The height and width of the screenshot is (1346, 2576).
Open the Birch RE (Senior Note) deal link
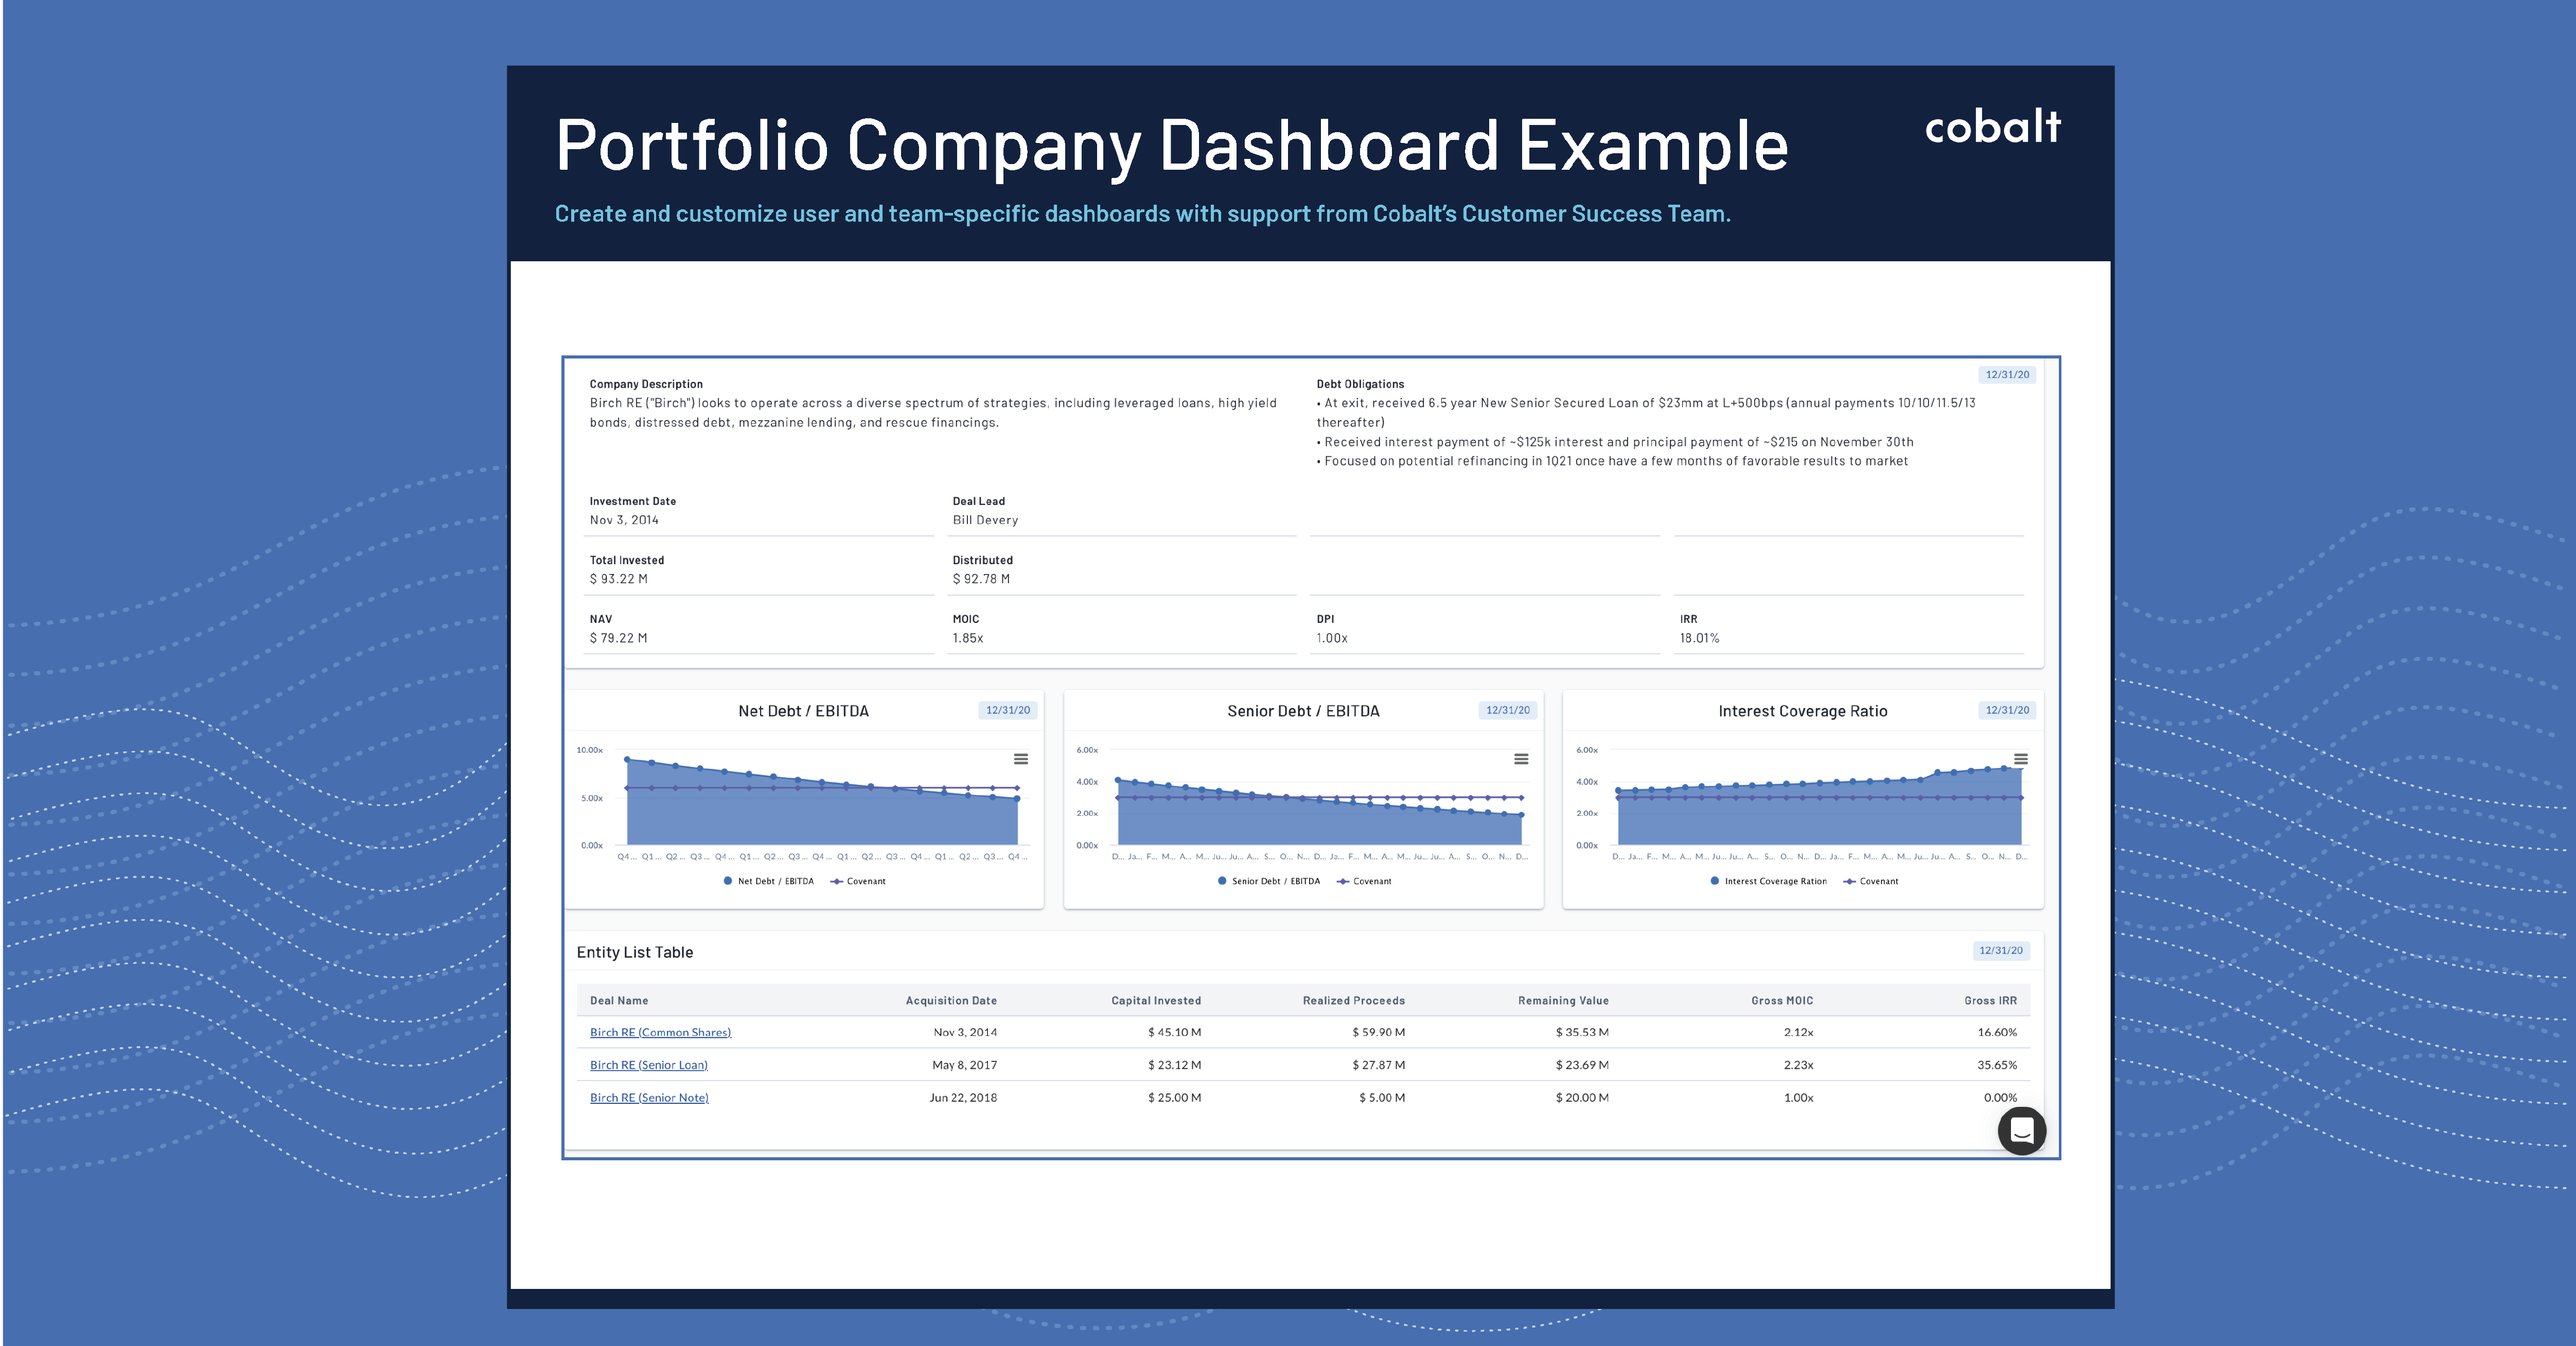point(649,1097)
